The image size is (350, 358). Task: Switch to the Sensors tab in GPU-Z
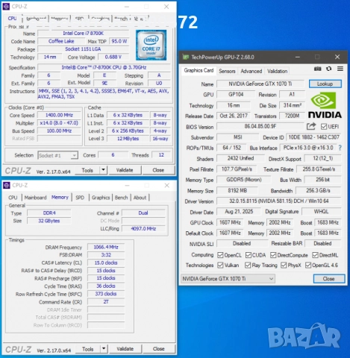[x=227, y=71]
